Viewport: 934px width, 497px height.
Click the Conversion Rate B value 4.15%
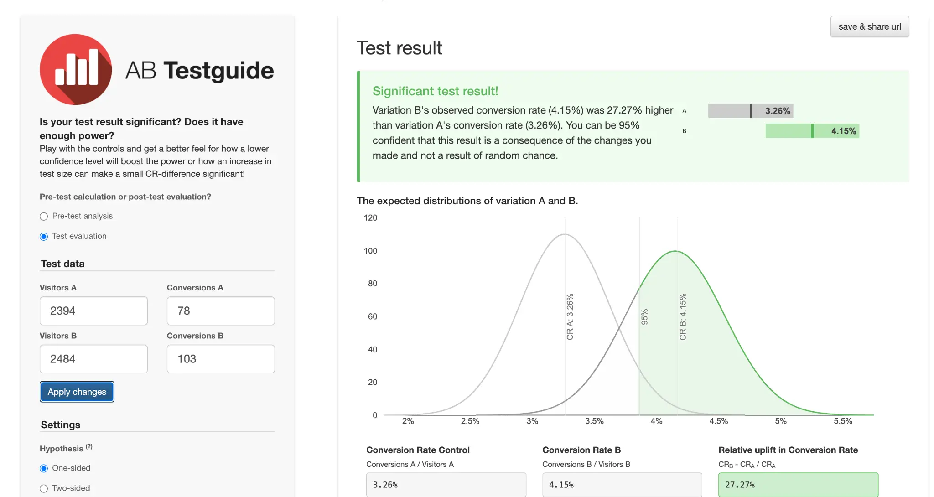pyautogui.click(x=622, y=485)
